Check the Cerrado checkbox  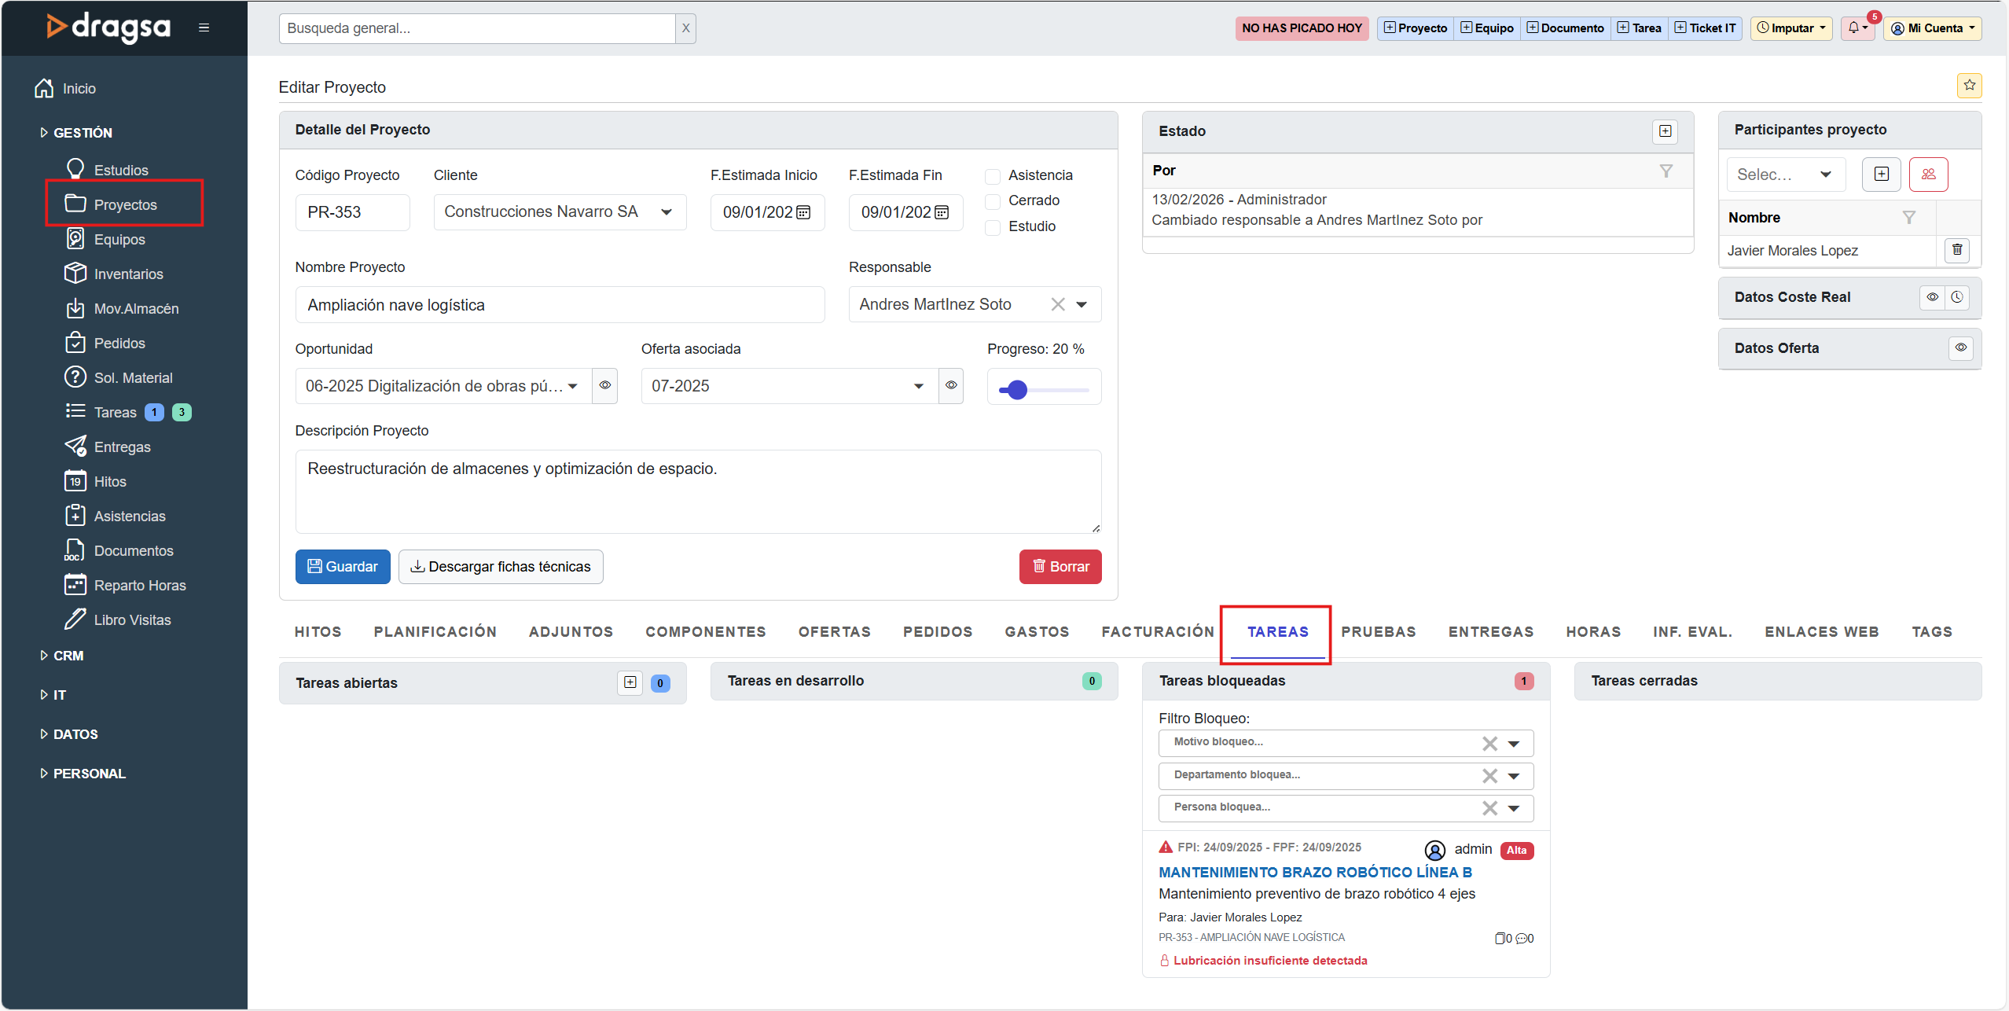[x=993, y=201]
